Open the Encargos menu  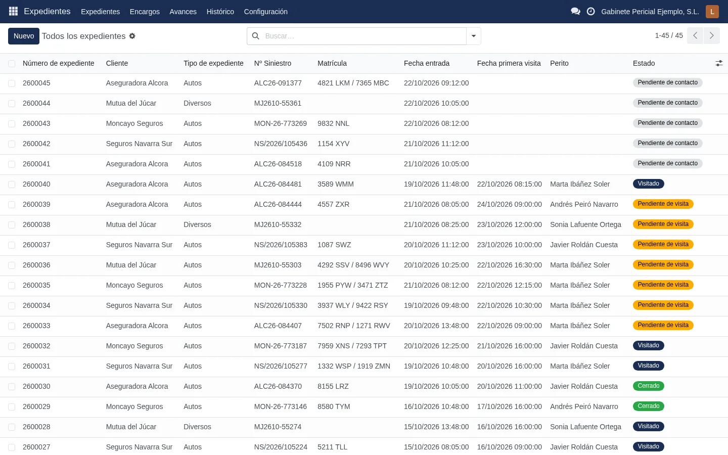pos(145,12)
